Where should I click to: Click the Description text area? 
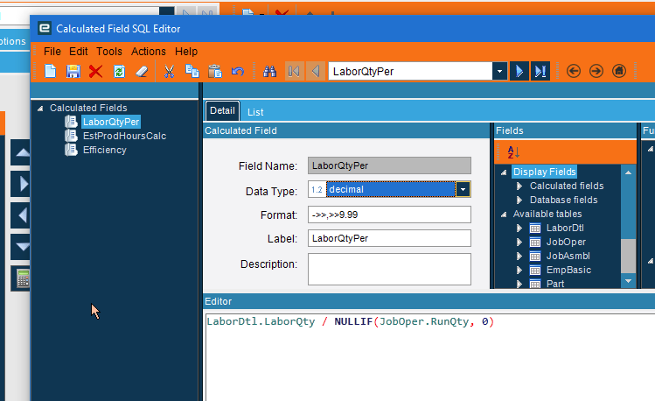(x=389, y=269)
